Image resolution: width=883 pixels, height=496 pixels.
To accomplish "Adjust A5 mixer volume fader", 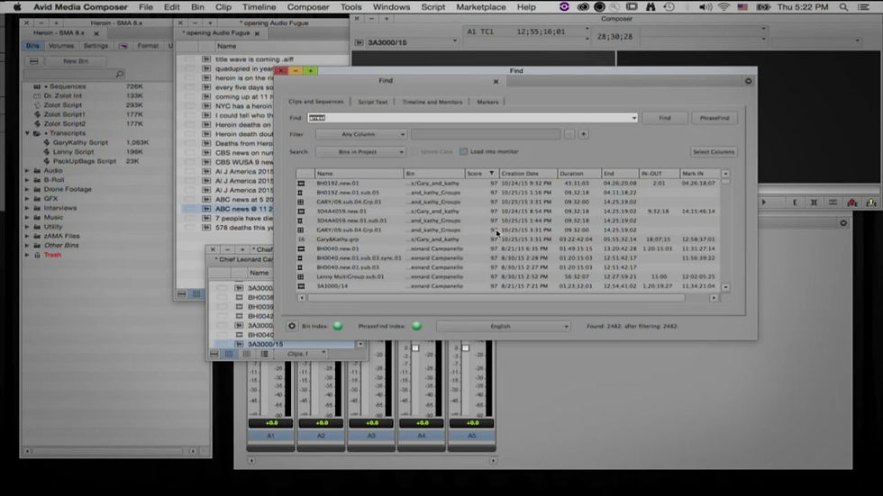I will click(466, 348).
